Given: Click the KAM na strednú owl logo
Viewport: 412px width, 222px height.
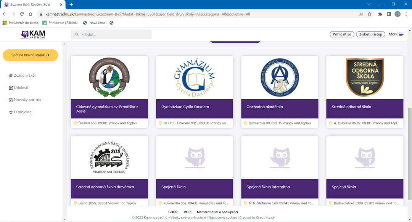Looking at the screenshot, I should [x=33, y=34].
